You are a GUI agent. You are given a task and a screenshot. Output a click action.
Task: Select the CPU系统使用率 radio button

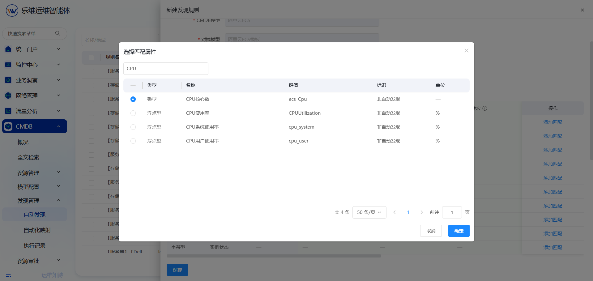(133, 127)
